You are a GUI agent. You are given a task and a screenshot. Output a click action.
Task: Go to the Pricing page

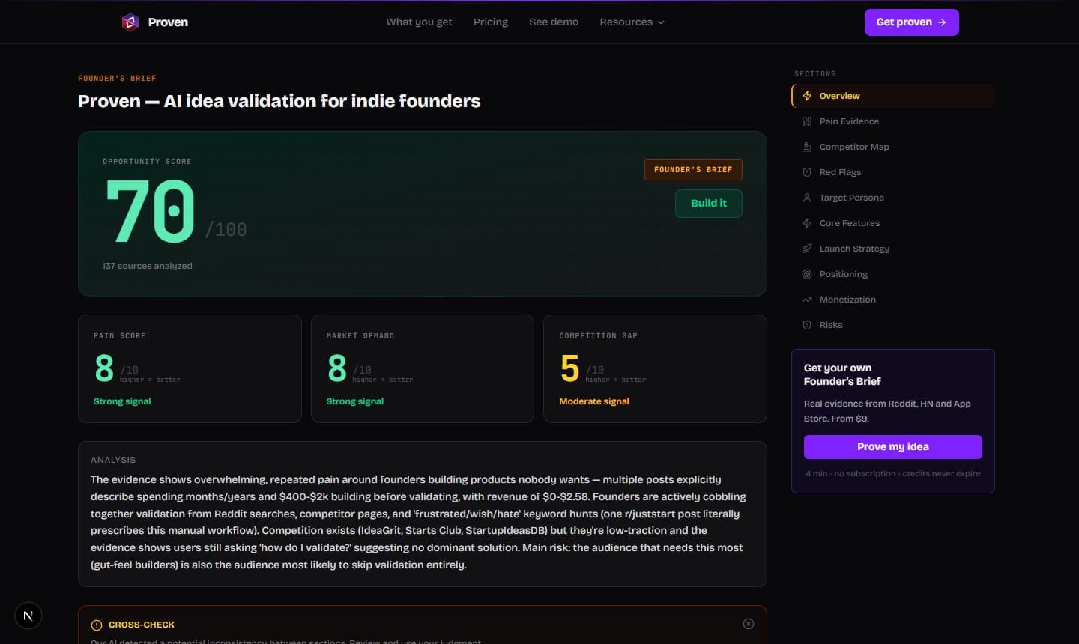[x=491, y=22]
